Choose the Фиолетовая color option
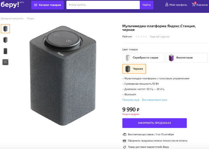This screenshot has width=209, height=149. click(186, 58)
